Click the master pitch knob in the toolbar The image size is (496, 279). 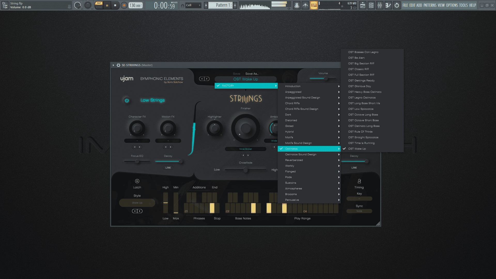tap(88, 5)
